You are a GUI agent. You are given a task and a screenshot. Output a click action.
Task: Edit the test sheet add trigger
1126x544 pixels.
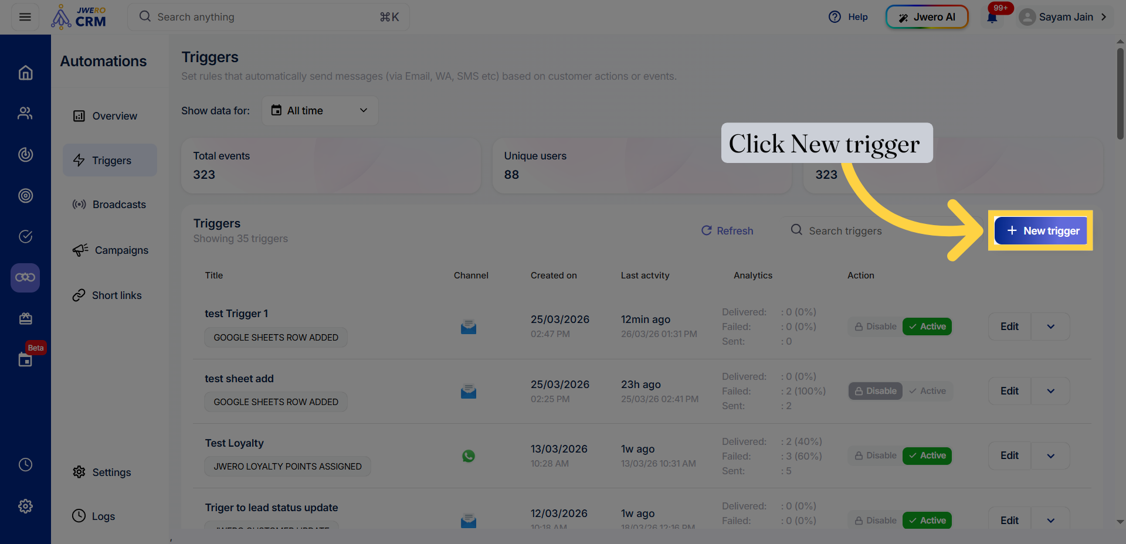click(x=1009, y=391)
